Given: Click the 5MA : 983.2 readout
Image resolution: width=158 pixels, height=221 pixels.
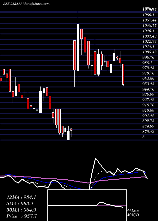Looking at the screenshot, I should [x=20, y=204].
